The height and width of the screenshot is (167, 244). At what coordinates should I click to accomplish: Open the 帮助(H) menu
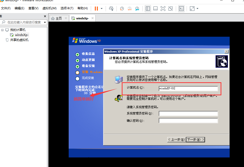[83, 8]
